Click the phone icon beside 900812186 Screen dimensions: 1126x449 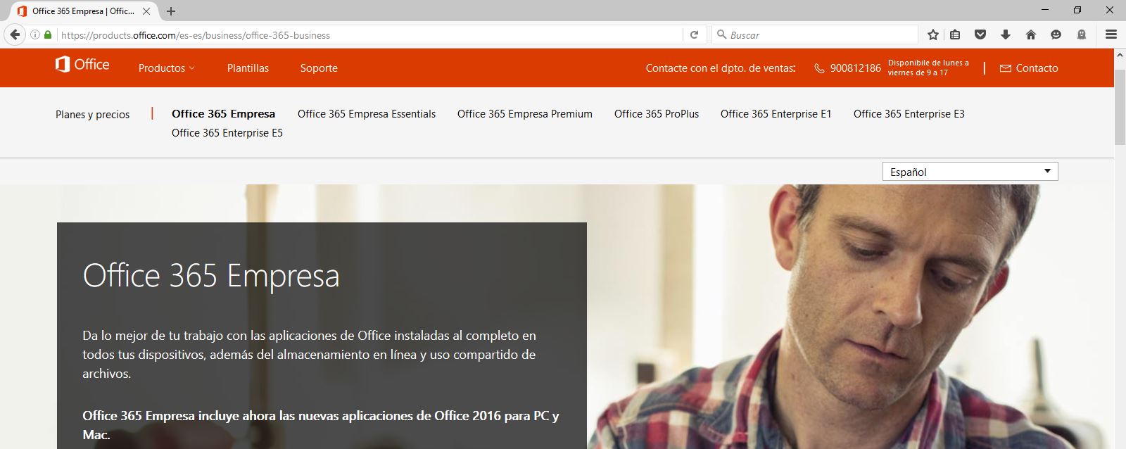click(819, 68)
